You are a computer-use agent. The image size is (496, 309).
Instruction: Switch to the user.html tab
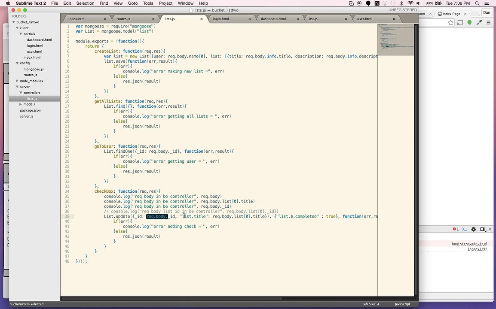coord(364,19)
